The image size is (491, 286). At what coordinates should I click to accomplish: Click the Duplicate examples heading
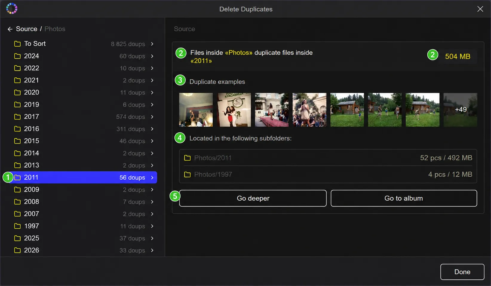pyautogui.click(x=217, y=82)
